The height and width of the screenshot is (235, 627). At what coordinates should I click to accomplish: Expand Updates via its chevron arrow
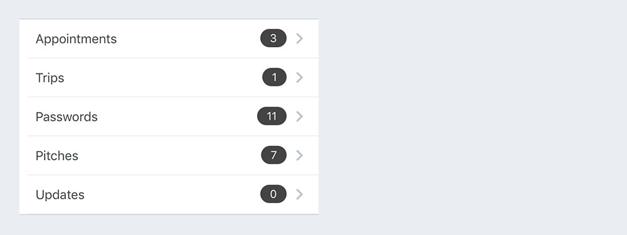pyautogui.click(x=300, y=194)
